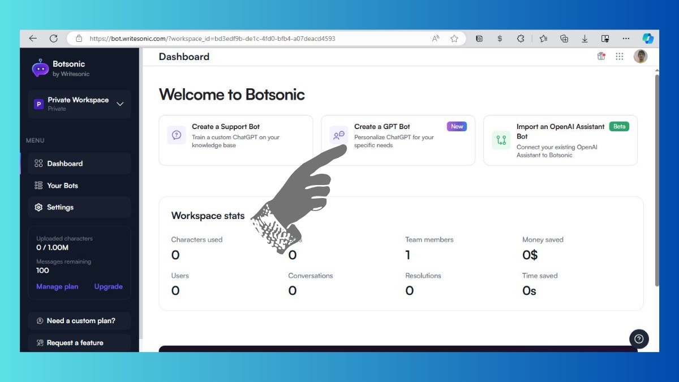Click the browser back arrow
679x382 pixels.
click(33, 38)
